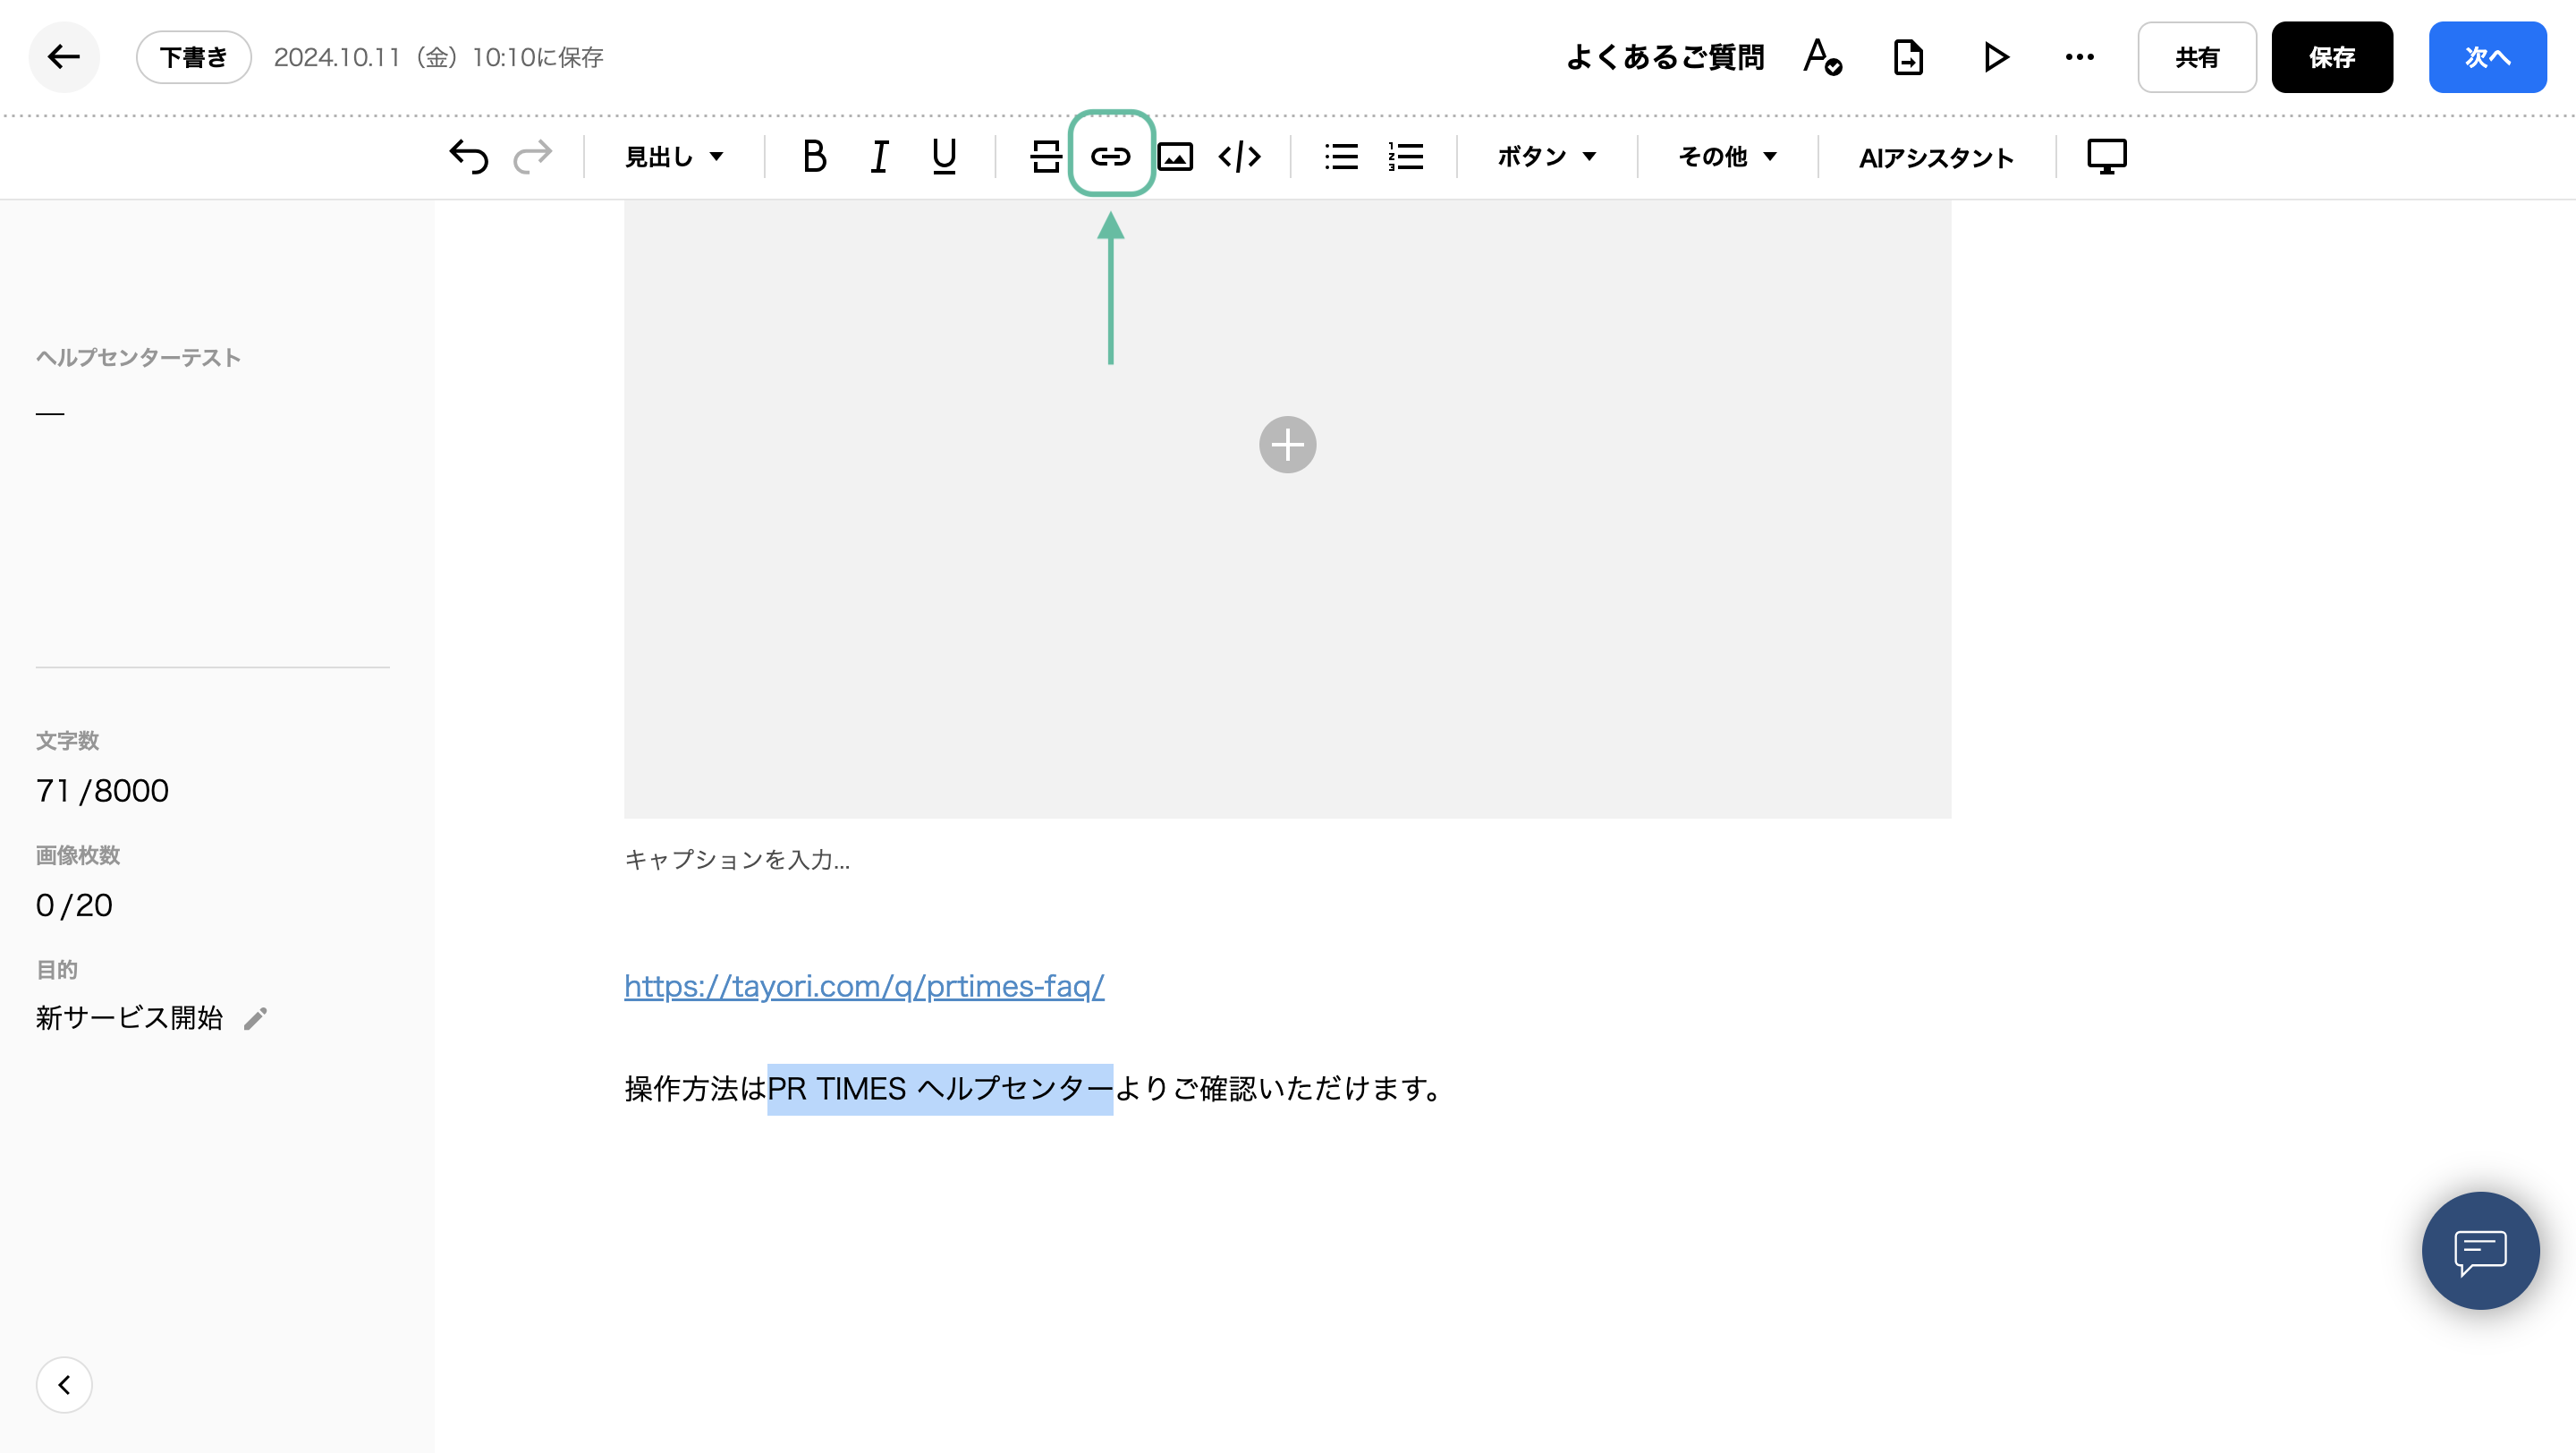2576x1453 pixels.
Task: Open the AIアシスタント menu
Action: click(1936, 157)
